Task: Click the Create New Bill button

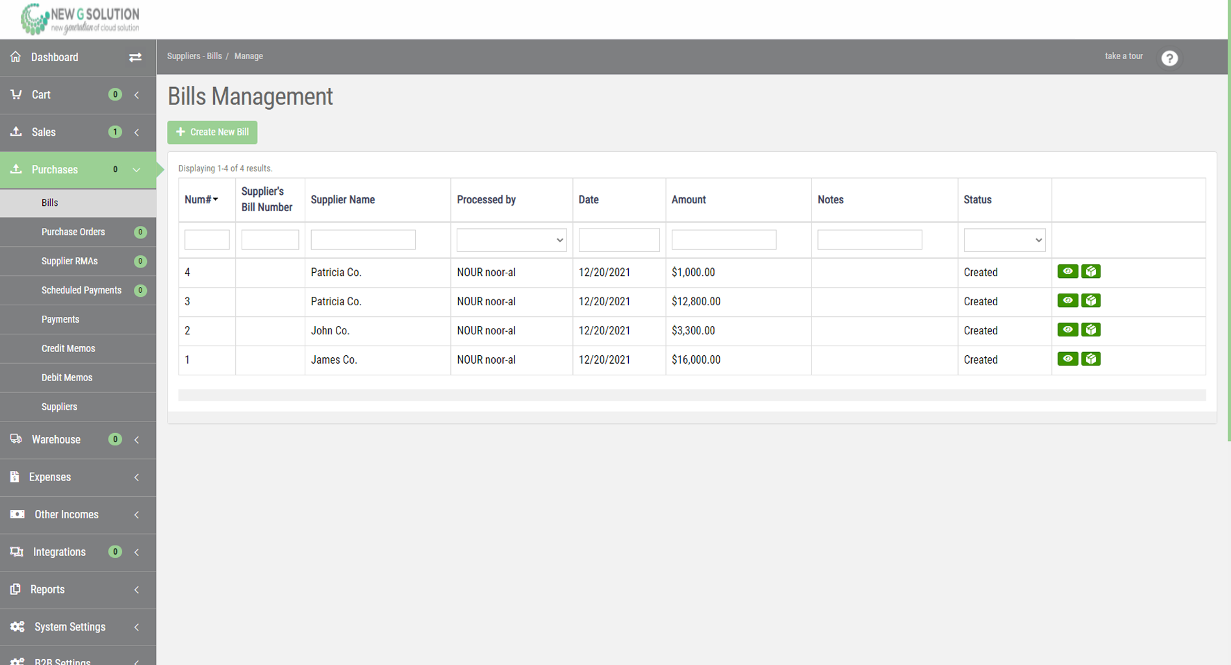Action: pyautogui.click(x=212, y=132)
